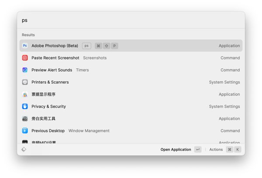Select the 票据显示程序 application result

(131, 94)
